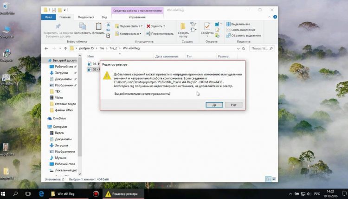Image resolution: width=348 pixels, height=199 pixels.
Task: Switch to the Home ribbon tab
Action: pos(65,17)
